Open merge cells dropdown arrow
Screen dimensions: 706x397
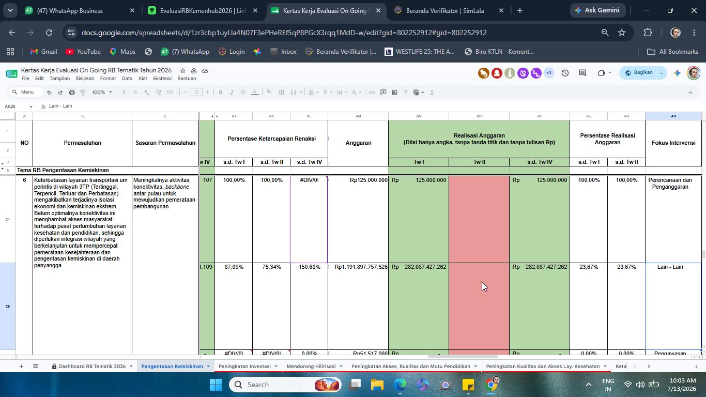pyautogui.click(x=300, y=92)
